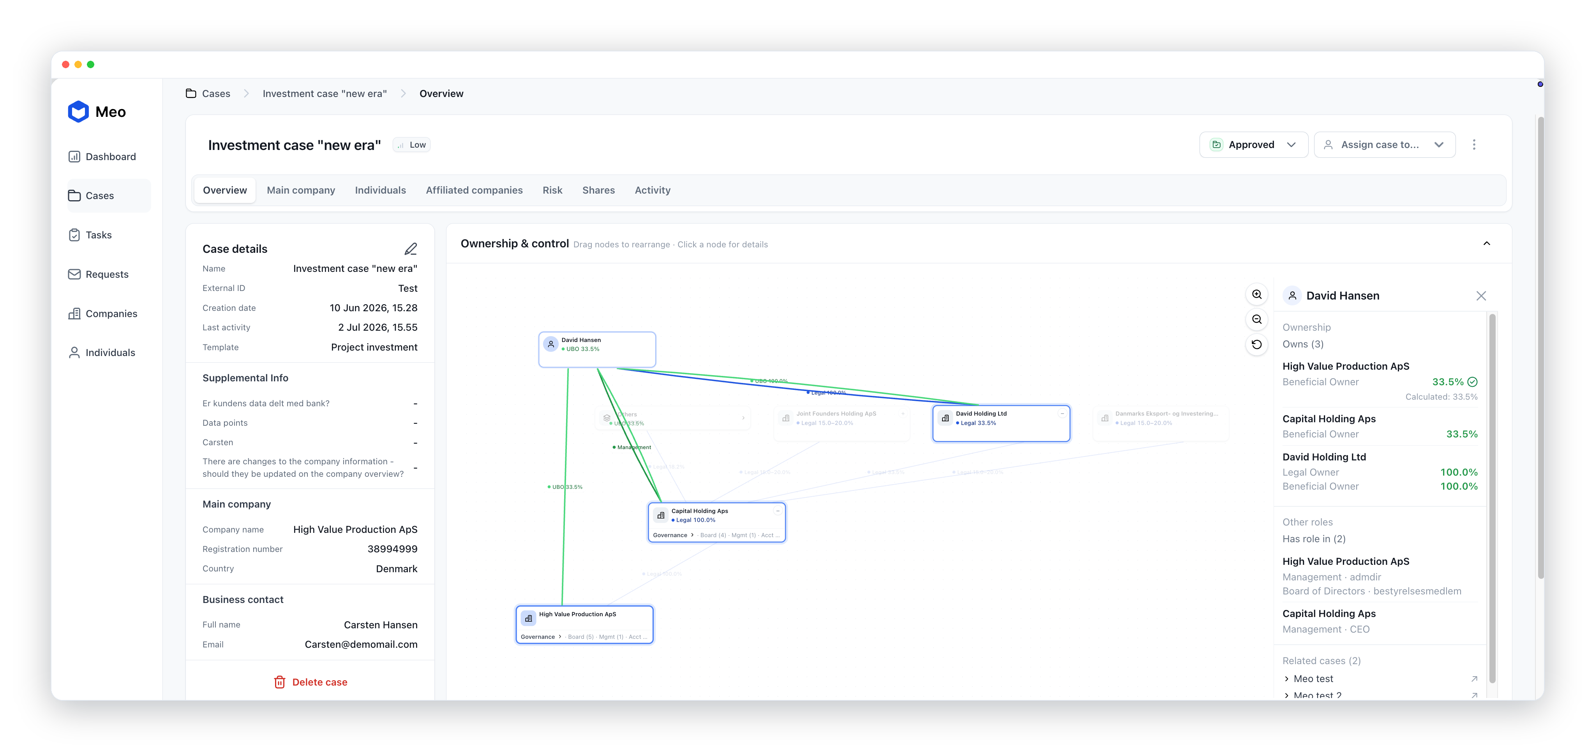Open the Cases sidebar item
Viewport: 1595px width, 751px height.
click(108, 196)
